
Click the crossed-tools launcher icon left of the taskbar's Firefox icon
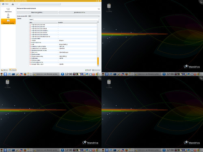(x=17, y=74)
